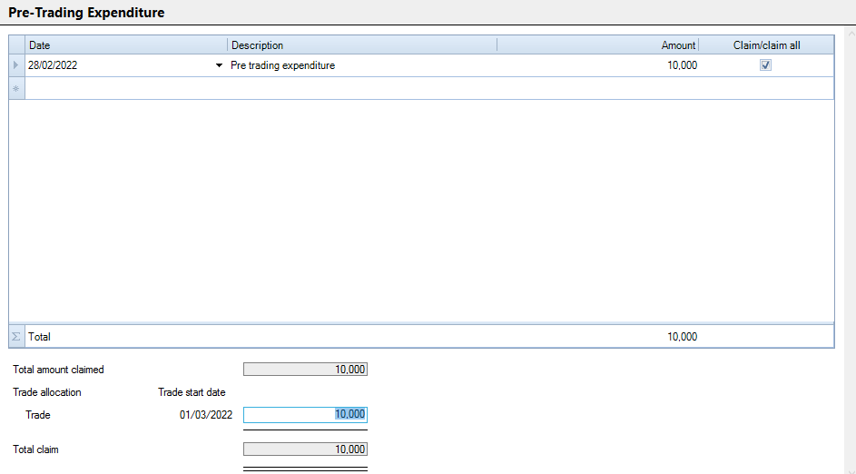Edit the 'Pre trading expenditure' description cell

tap(362, 65)
